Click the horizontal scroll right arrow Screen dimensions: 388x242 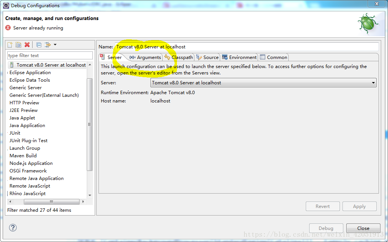pos(83,202)
